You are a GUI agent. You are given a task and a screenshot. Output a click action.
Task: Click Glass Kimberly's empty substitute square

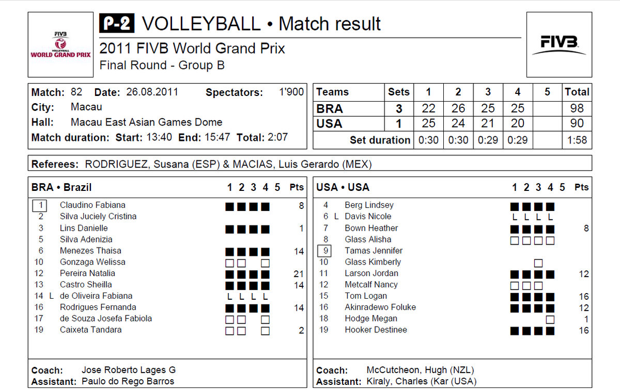(x=538, y=263)
